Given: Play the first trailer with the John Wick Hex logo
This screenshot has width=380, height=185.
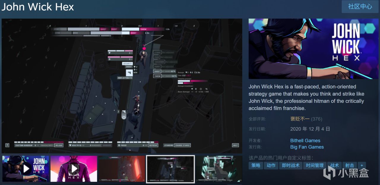Looking at the screenshot, I should tap(26, 169).
